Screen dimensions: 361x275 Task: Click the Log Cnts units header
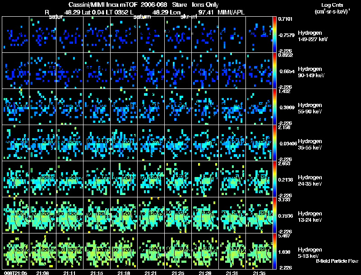point(332,8)
